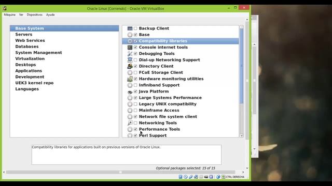This screenshot has width=332, height=186.
Task: Open the Dispositivos menu
Action: 35,15
